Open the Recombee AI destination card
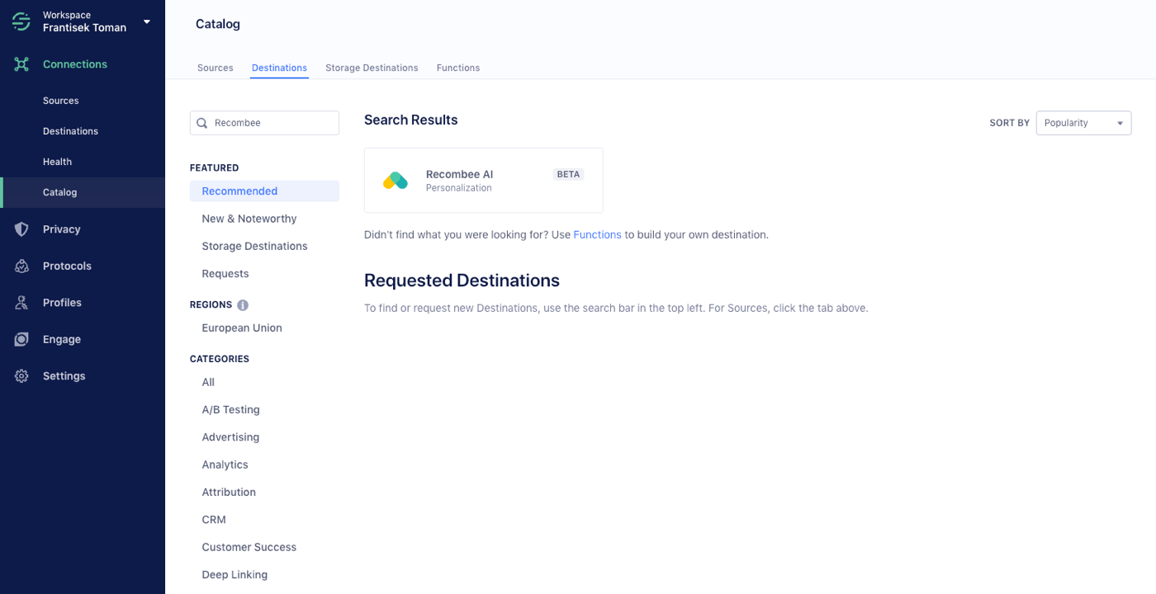 pos(484,181)
